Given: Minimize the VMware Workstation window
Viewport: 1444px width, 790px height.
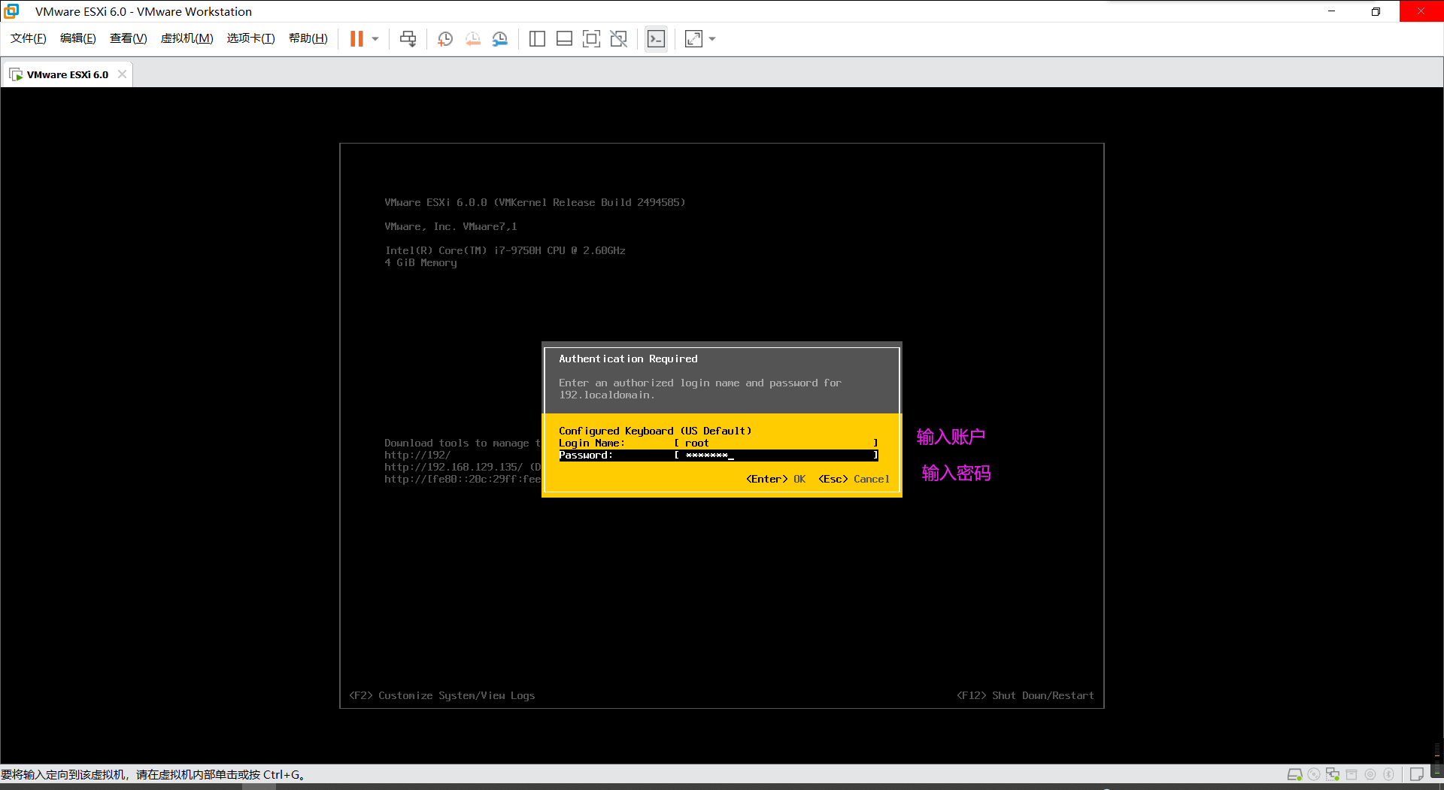Looking at the screenshot, I should (x=1332, y=11).
